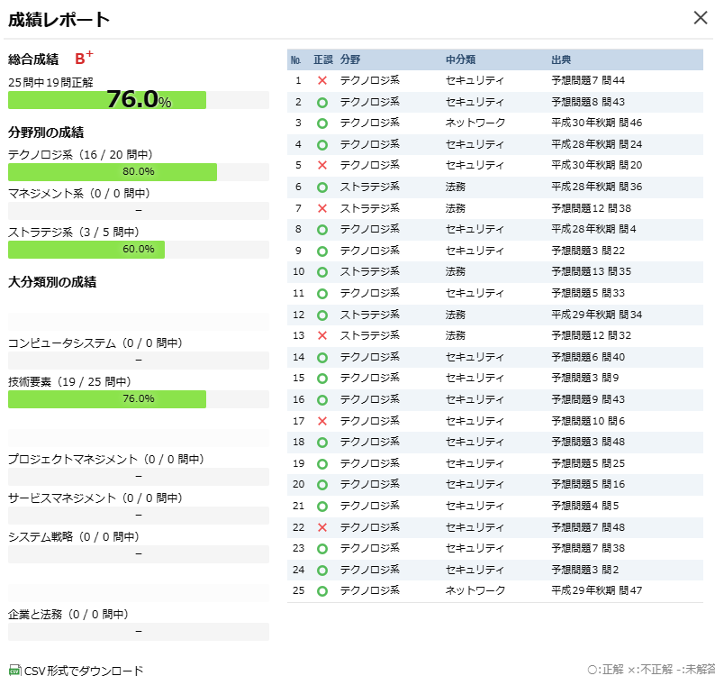Click the green circle mark in row 16
Screen dimensions: 715x676
click(x=322, y=400)
